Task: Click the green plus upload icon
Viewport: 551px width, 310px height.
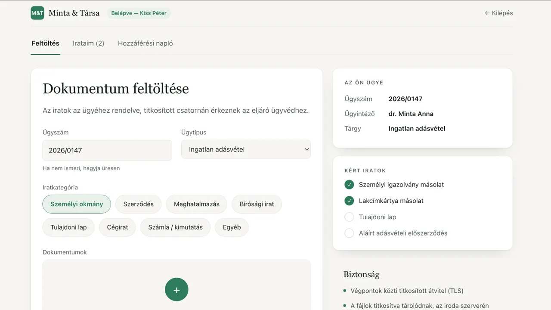Action: click(x=176, y=289)
